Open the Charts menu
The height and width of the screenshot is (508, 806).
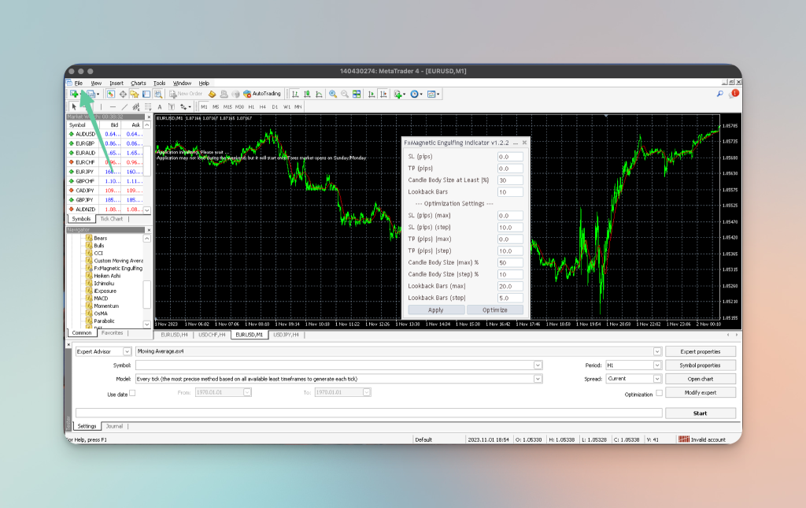pyautogui.click(x=139, y=83)
